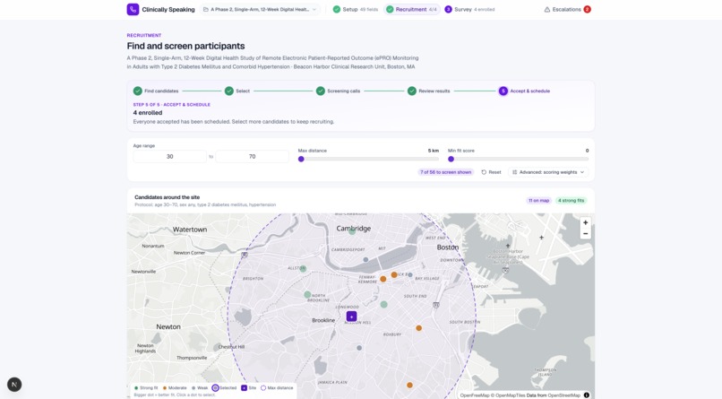Viewport: 722px width, 399px height.
Task: Click the Weak legend entry
Action: coord(200,388)
